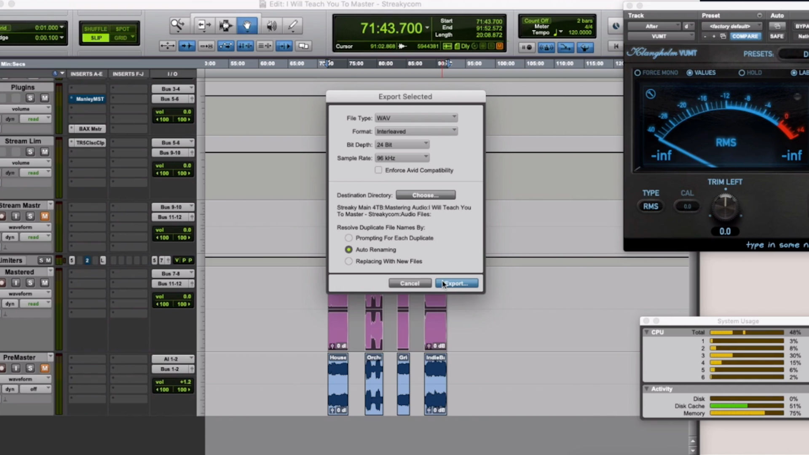The height and width of the screenshot is (455, 809).
Task: Toggle Tab to Transients button
Action: tap(187, 46)
